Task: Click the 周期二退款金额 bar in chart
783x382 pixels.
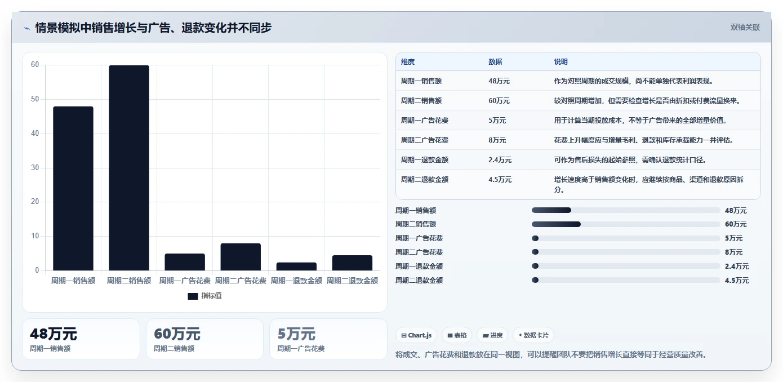Action: [x=352, y=263]
